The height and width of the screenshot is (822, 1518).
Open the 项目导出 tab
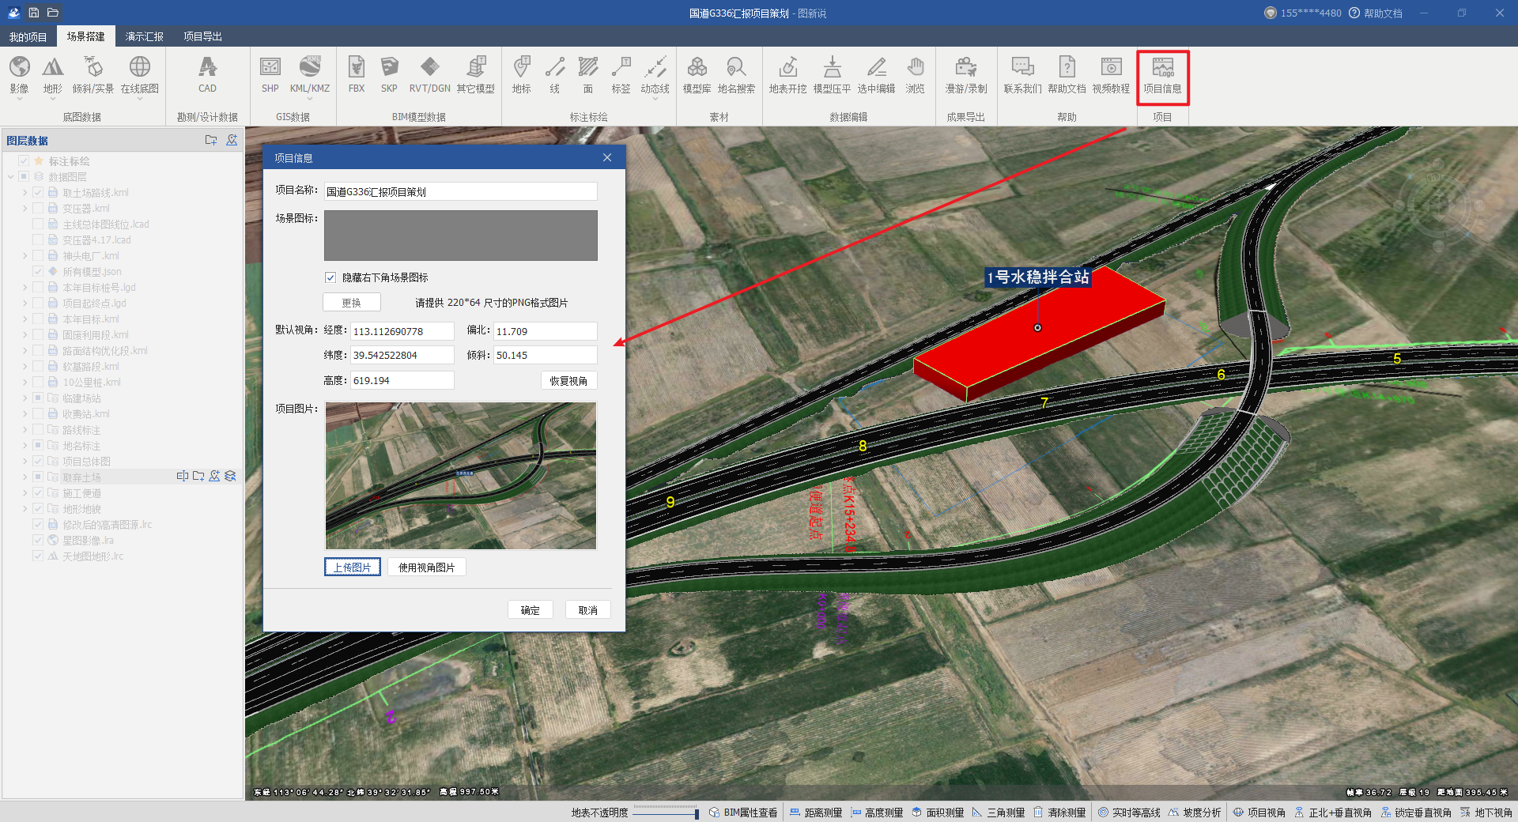(x=202, y=36)
